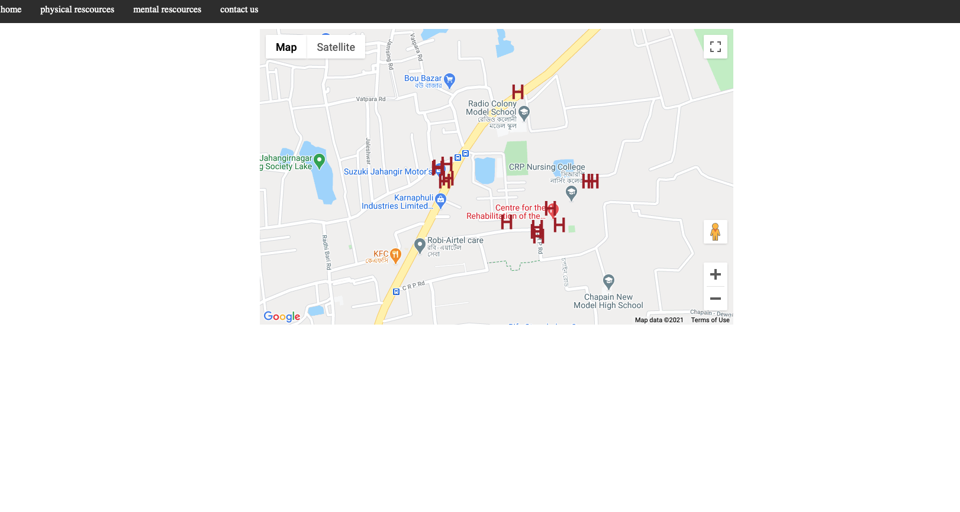Click Radio Colony Model School pin
This screenshot has width=960, height=512.
pos(524,112)
